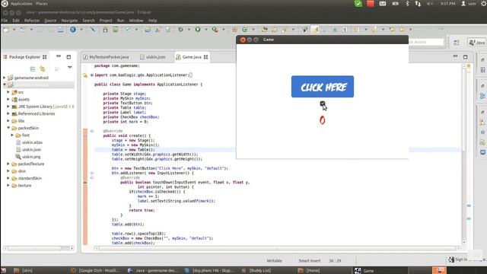Click the Open Type toolbar icon
This screenshot has height=274, width=487.
[x=265, y=30]
